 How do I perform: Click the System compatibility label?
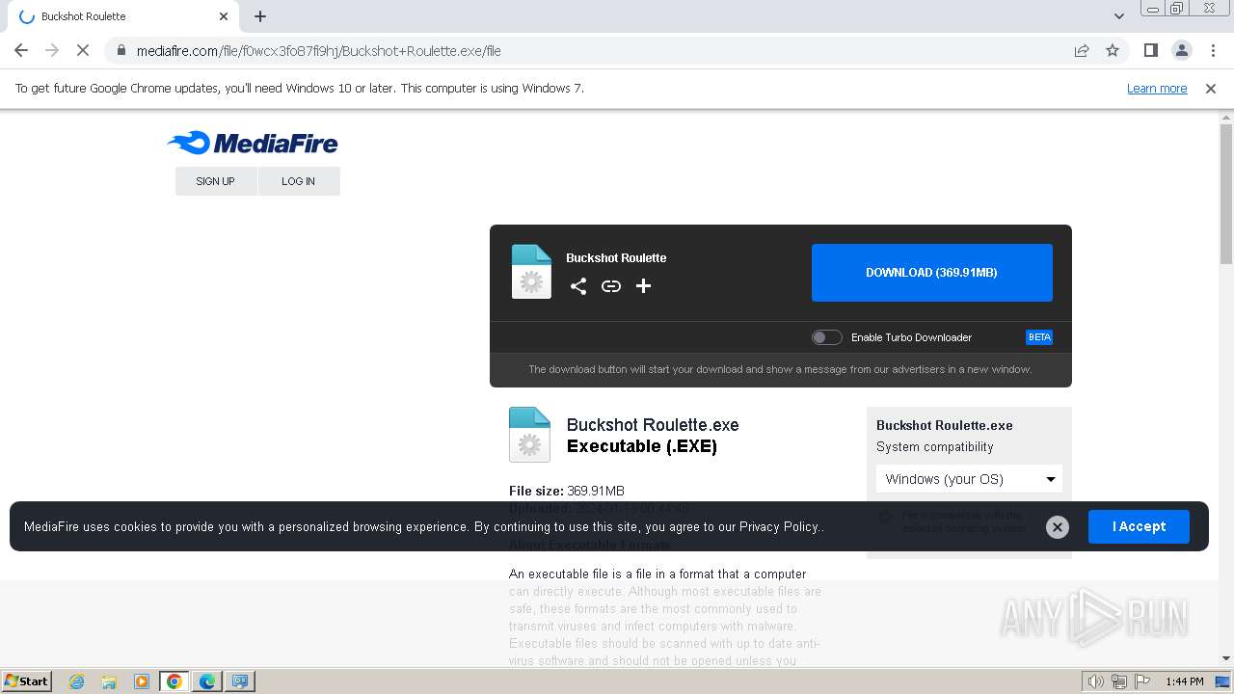click(934, 447)
